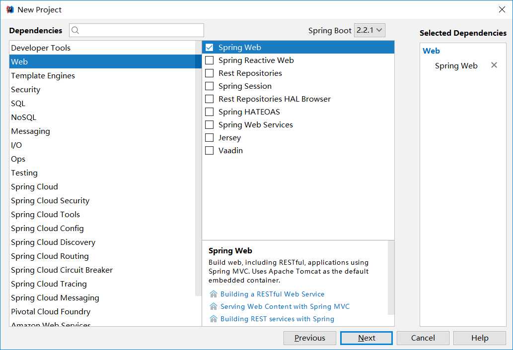Click the Previous button
The image size is (513, 350).
(x=309, y=338)
